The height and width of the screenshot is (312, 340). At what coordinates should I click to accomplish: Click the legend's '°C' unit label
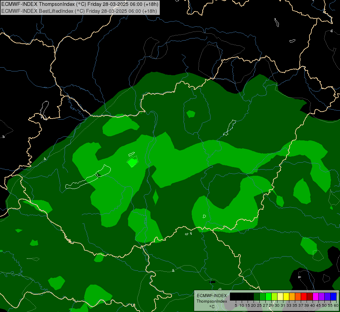(x=212, y=307)
